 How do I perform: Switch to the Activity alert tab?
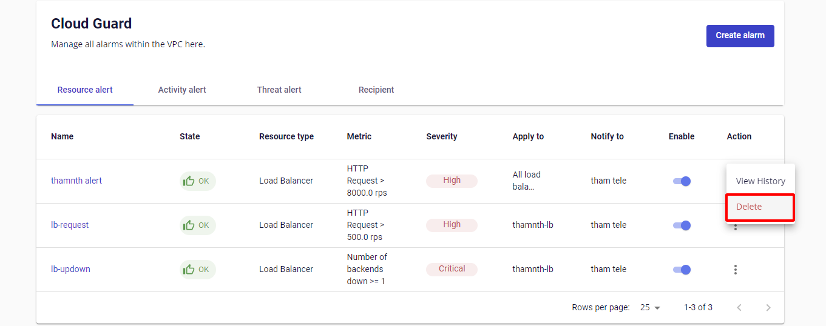coord(182,90)
